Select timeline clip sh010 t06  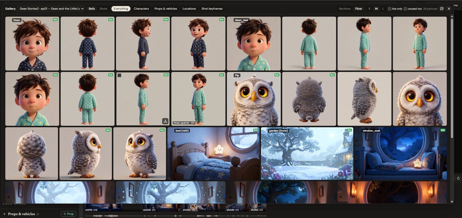113,208
